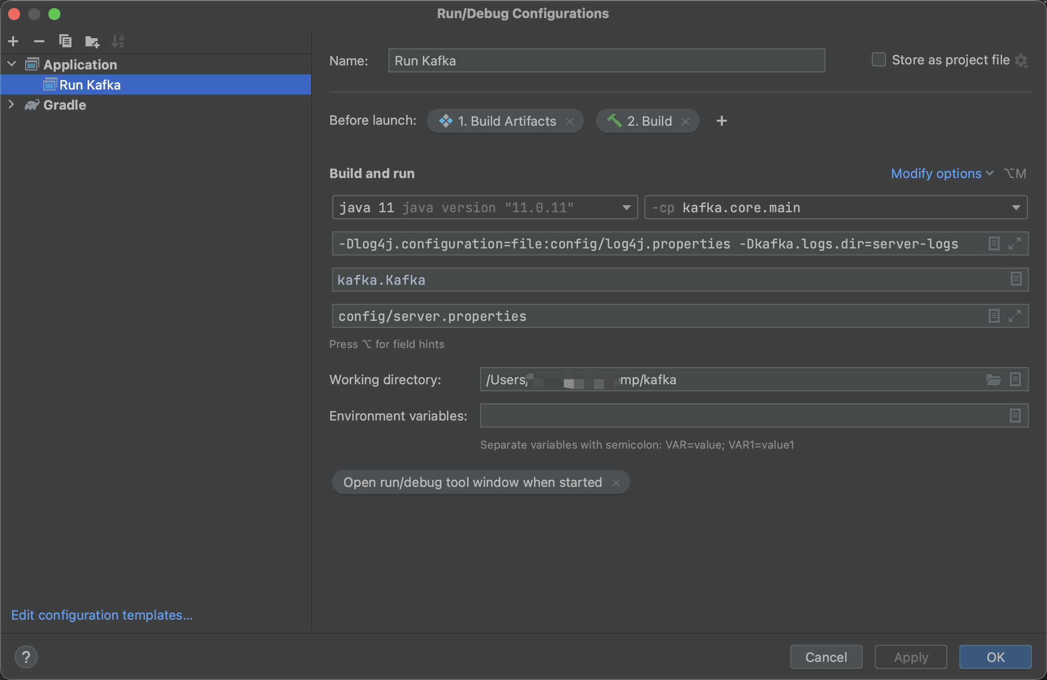Copy the Run Kafka configuration
This screenshot has width=1047, height=680.
(65, 41)
